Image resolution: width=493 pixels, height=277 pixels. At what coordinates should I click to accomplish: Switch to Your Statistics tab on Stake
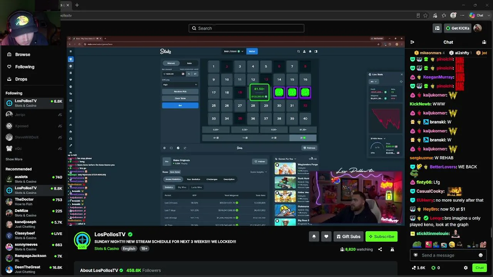pyautogui.click(x=193, y=179)
